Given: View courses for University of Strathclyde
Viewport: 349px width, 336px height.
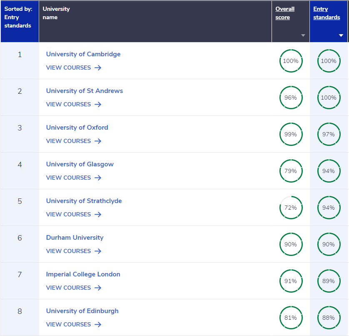Looking at the screenshot, I should (x=74, y=214).
